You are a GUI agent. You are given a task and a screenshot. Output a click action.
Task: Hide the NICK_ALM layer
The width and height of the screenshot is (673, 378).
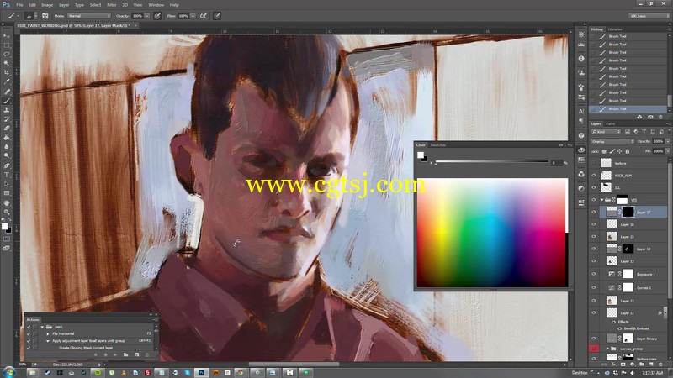click(594, 176)
